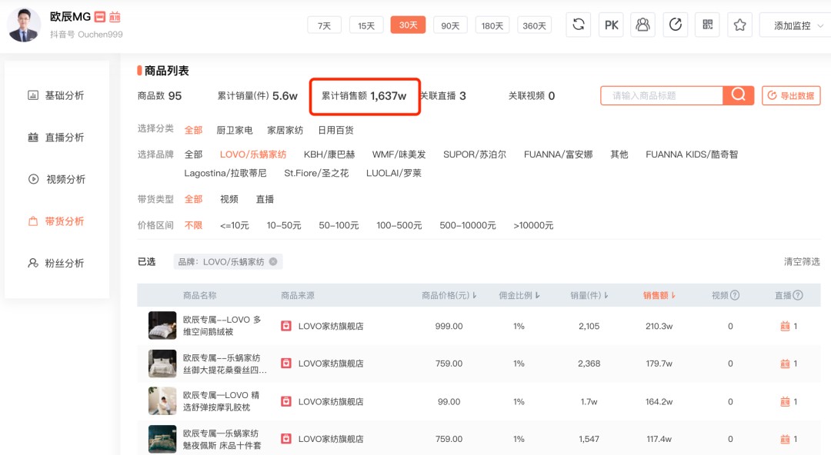Click the star favorite icon

coord(740,25)
